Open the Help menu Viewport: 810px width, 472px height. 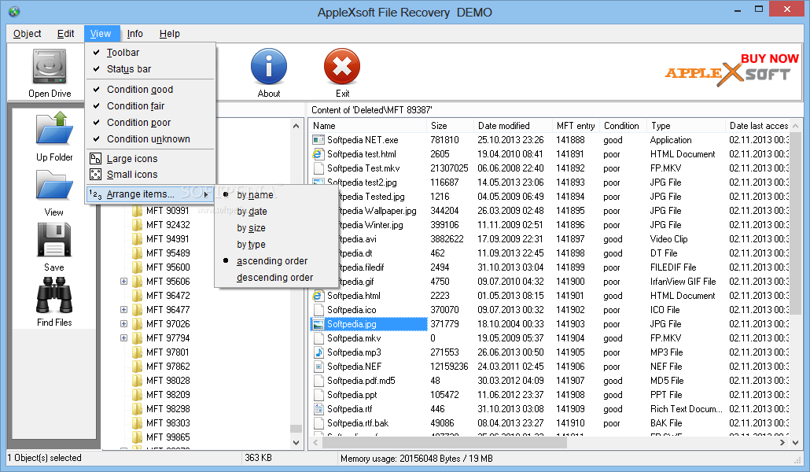(x=169, y=34)
